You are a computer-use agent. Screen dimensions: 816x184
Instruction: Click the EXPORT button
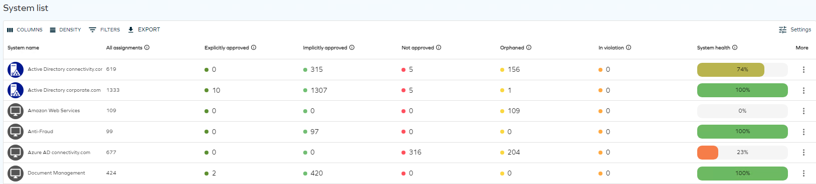pos(144,30)
